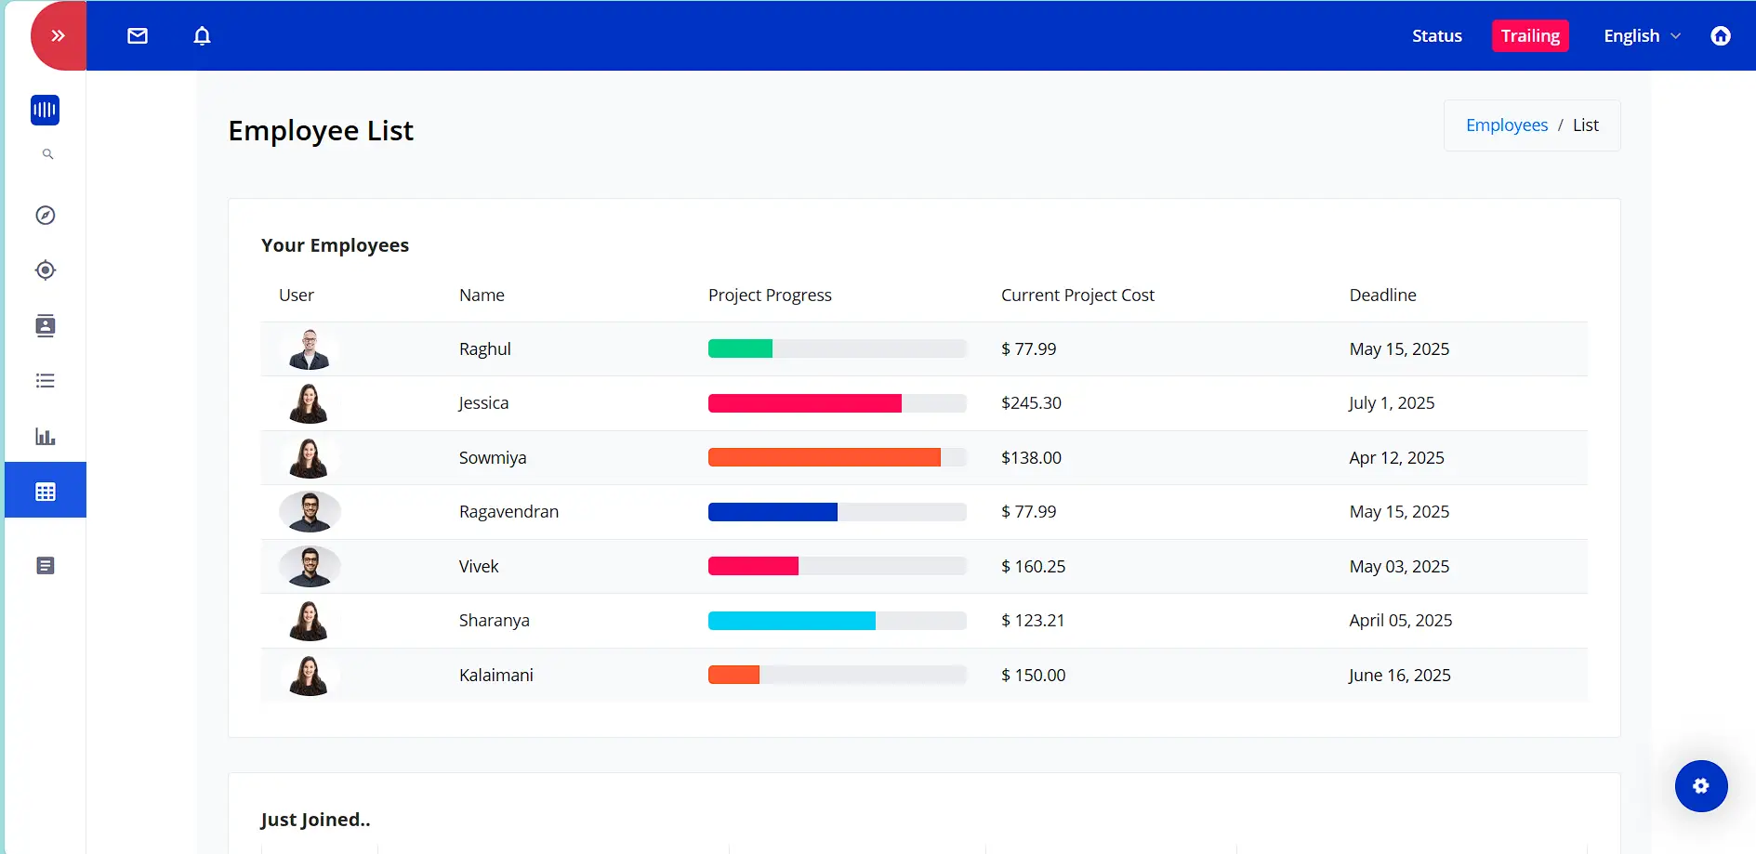Select the target crosshair sidebar icon

click(46, 270)
